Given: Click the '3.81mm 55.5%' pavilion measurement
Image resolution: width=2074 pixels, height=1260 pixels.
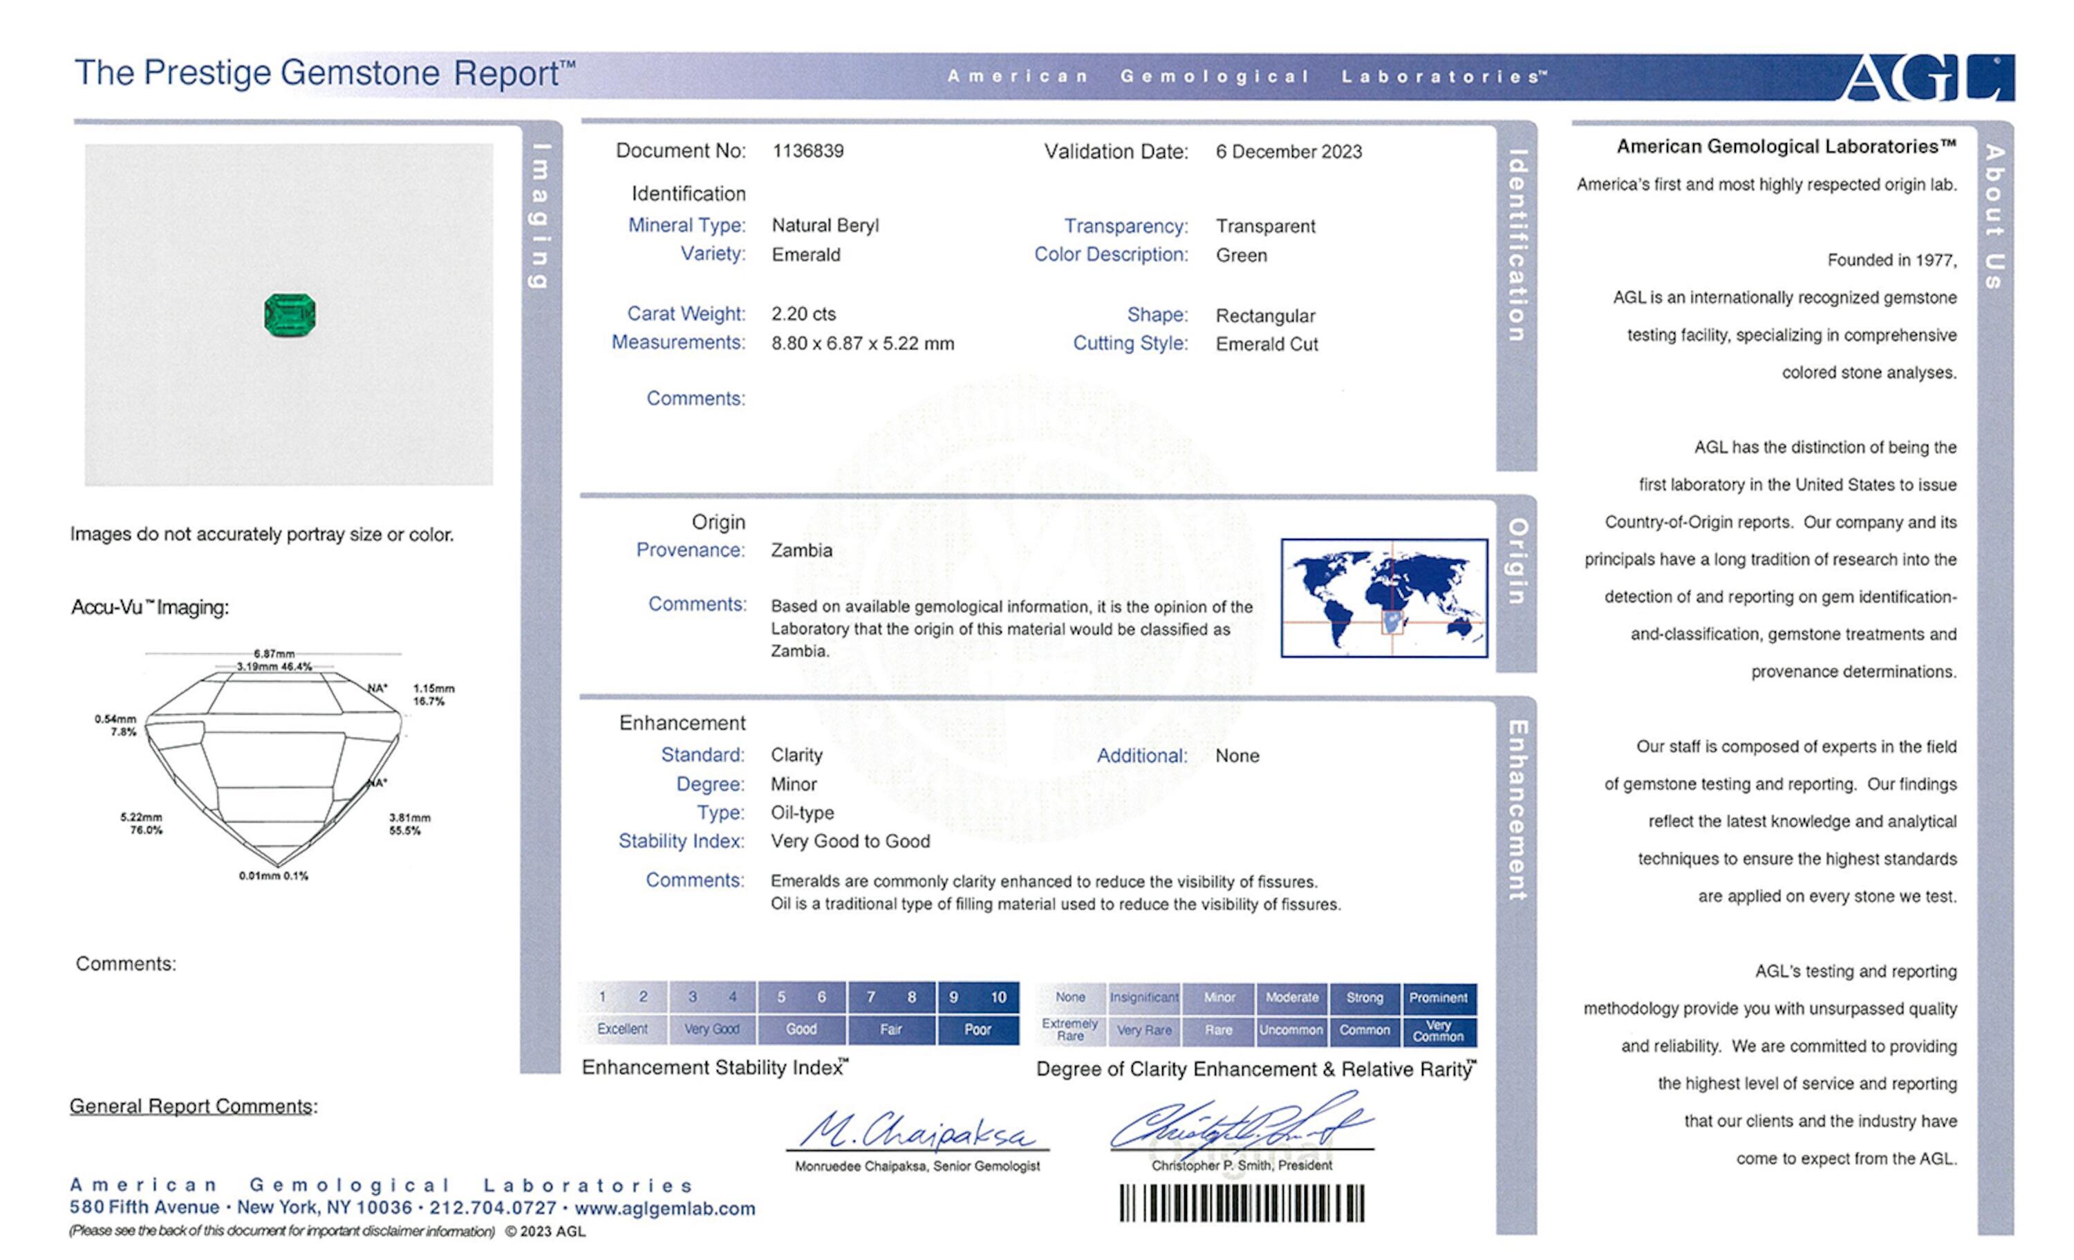Looking at the screenshot, I should tap(410, 824).
